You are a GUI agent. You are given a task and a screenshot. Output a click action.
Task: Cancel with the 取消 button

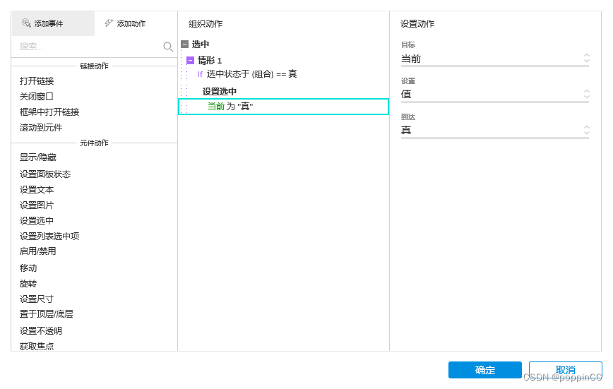565,370
